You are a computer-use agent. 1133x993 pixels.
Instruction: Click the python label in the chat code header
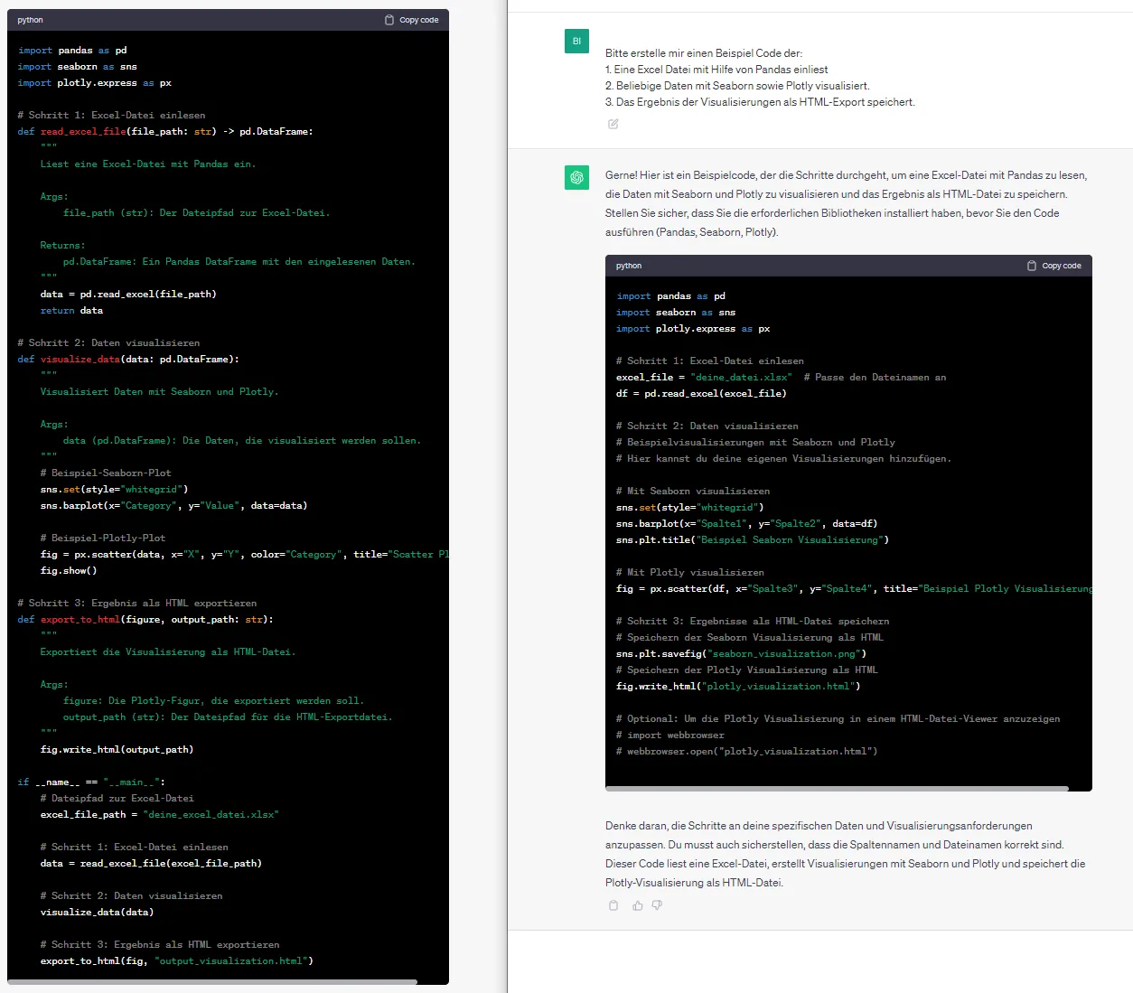[629, 266]
